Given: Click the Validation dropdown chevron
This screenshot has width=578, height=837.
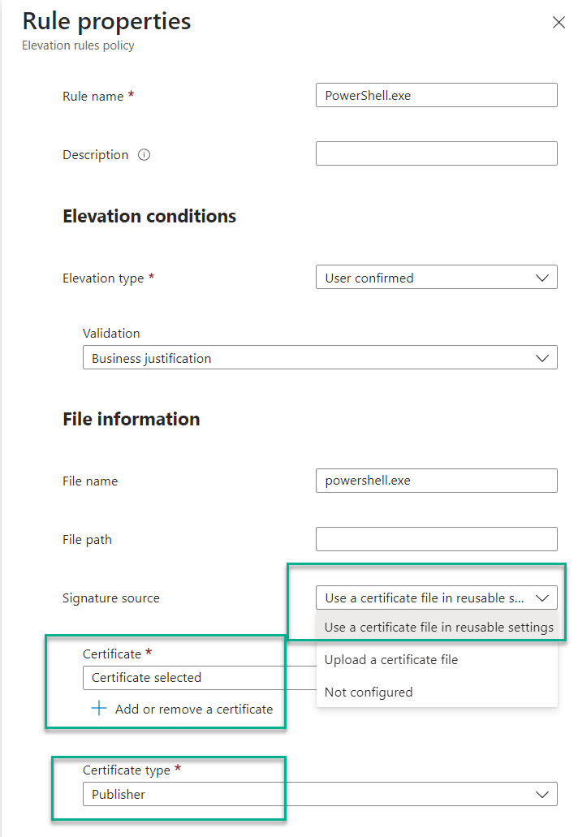Looking at the screenshot, I should [542, 357].
